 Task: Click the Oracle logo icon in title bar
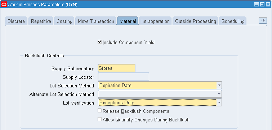(x=4, y=5)
